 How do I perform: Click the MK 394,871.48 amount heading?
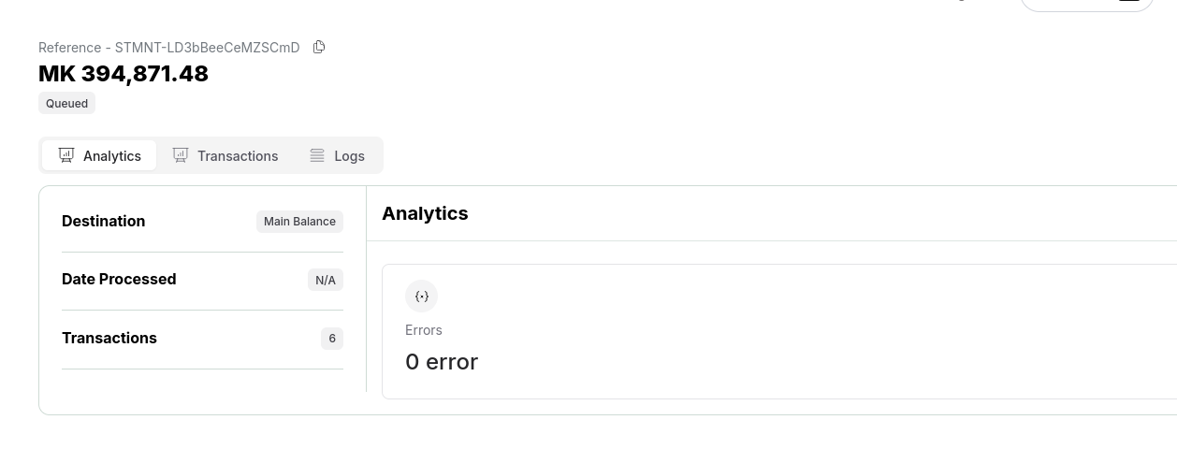pos(124,74)
